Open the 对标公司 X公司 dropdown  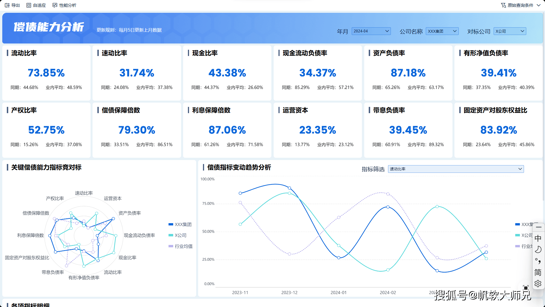click(510, 31)
